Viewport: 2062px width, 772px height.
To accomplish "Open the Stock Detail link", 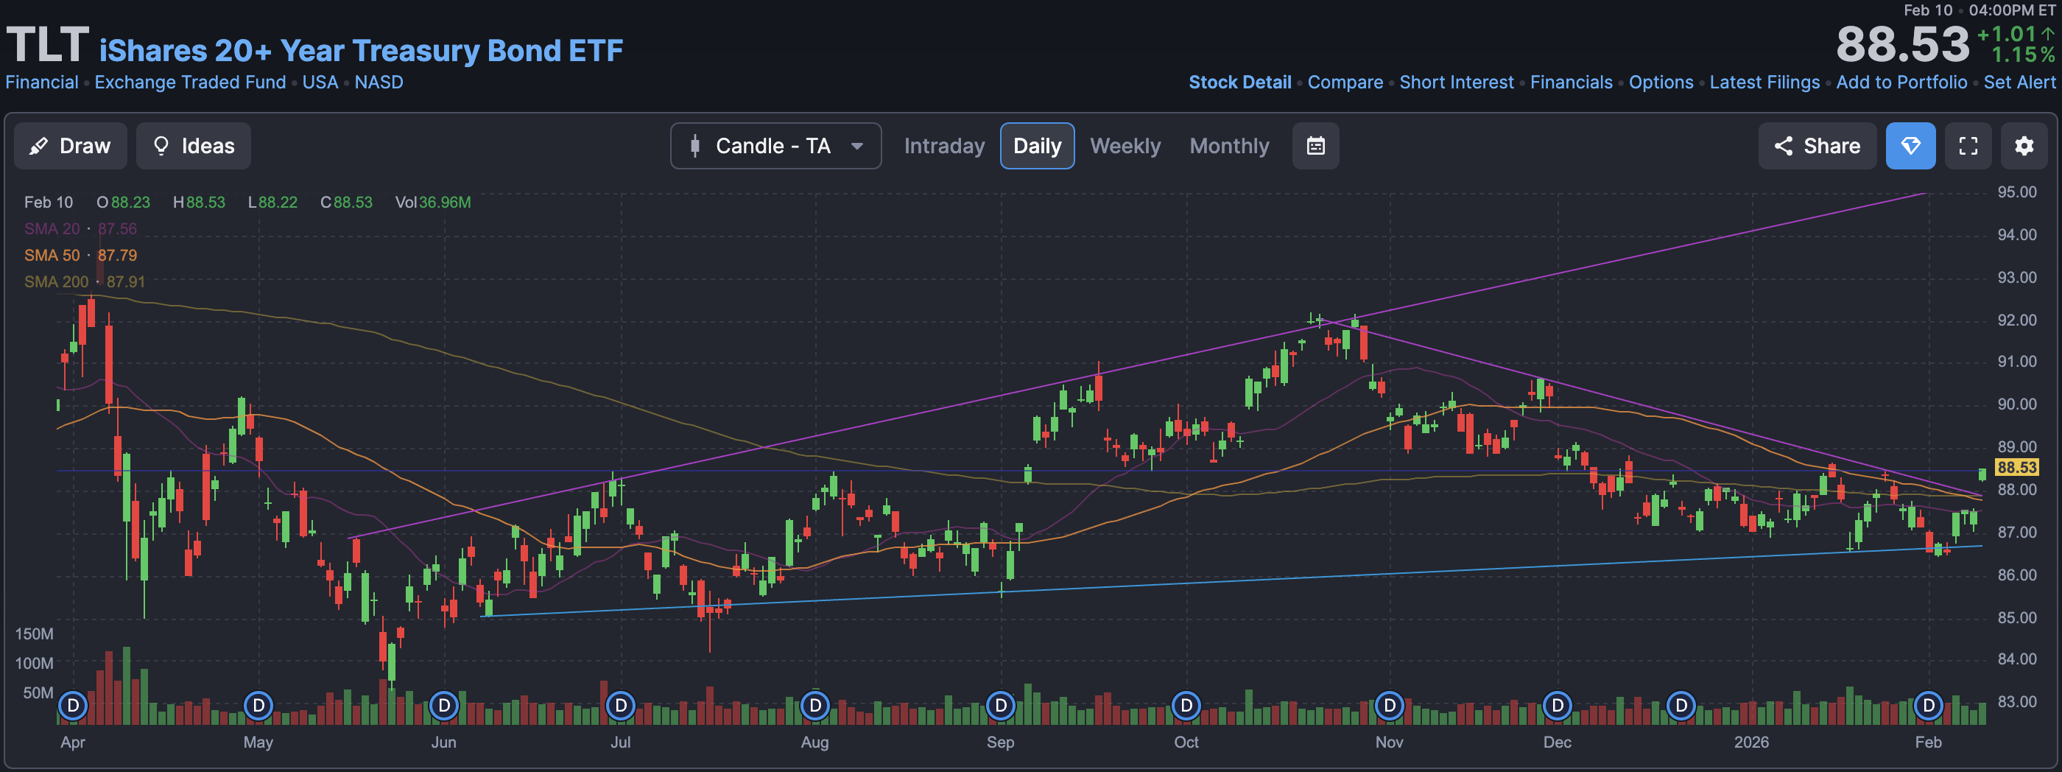I will pos(1239,83).
